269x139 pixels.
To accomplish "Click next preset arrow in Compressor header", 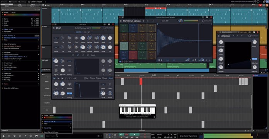I will point(242,36).
